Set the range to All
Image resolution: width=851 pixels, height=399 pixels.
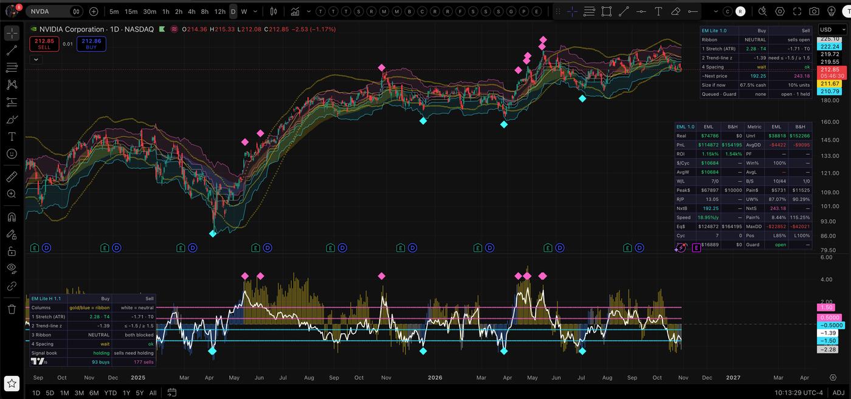pyautogui.click(x=153, y=393)
